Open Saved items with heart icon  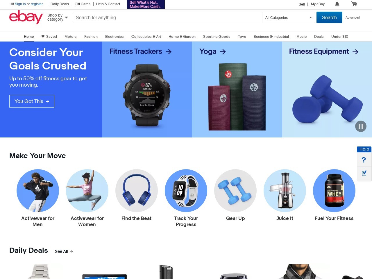click(49, 36)
